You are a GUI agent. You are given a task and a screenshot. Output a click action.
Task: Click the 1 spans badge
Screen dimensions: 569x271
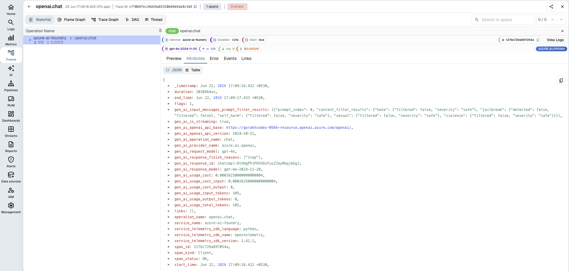point(212,7)
